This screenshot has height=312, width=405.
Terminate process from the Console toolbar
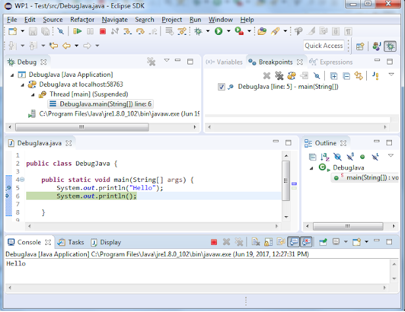214,242
